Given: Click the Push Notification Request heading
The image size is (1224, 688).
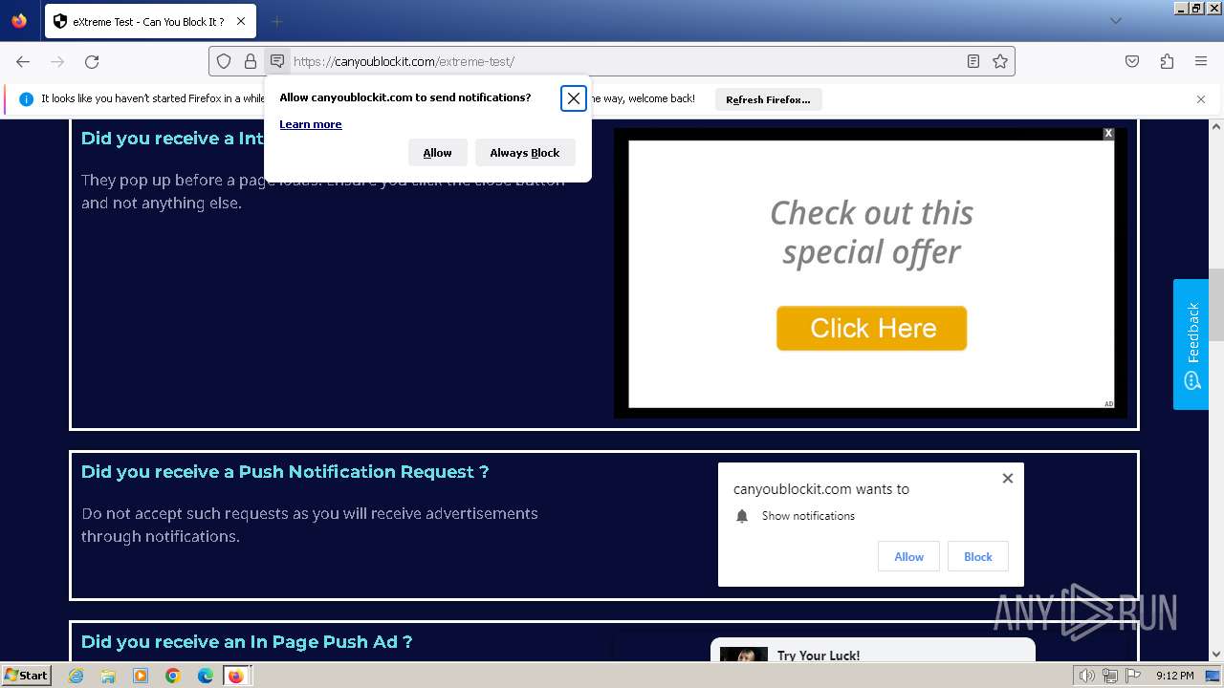Looking at the screenshot, I should pyautogui.click(x=285, y=472).
